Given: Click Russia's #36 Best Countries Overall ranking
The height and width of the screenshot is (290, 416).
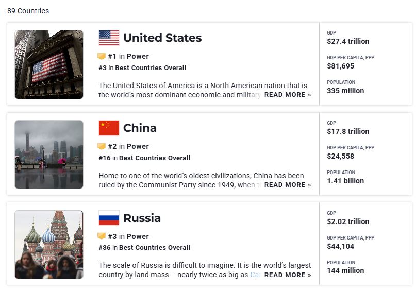Looking at the screenshot, I should click(x=144, y=248).
